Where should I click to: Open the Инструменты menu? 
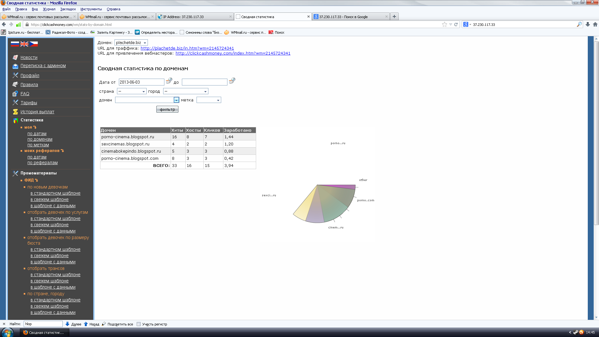[91, 9]
